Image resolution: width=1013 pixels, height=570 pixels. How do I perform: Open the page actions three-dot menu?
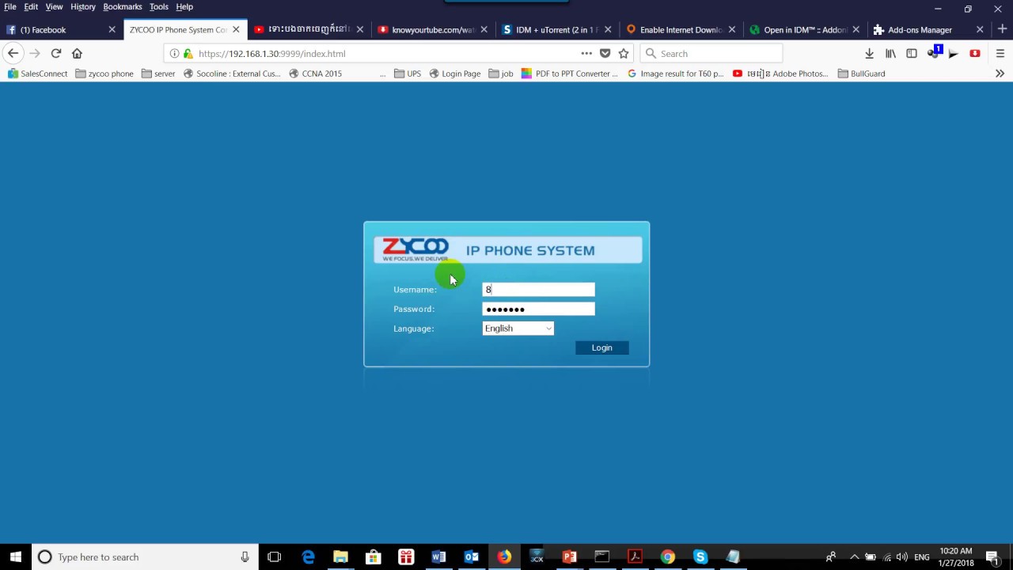[586, 53]
